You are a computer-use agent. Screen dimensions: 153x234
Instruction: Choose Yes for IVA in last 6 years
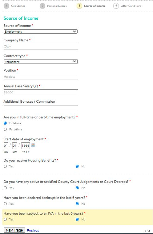pos(5,220)
